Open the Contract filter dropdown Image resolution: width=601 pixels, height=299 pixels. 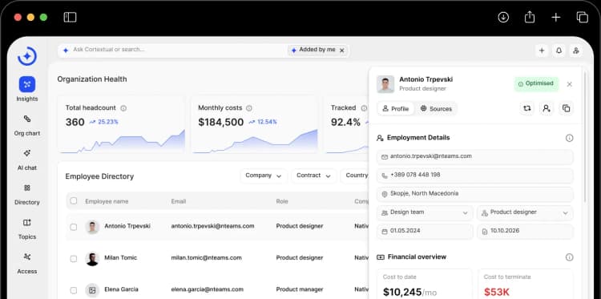tap(314, 176)
